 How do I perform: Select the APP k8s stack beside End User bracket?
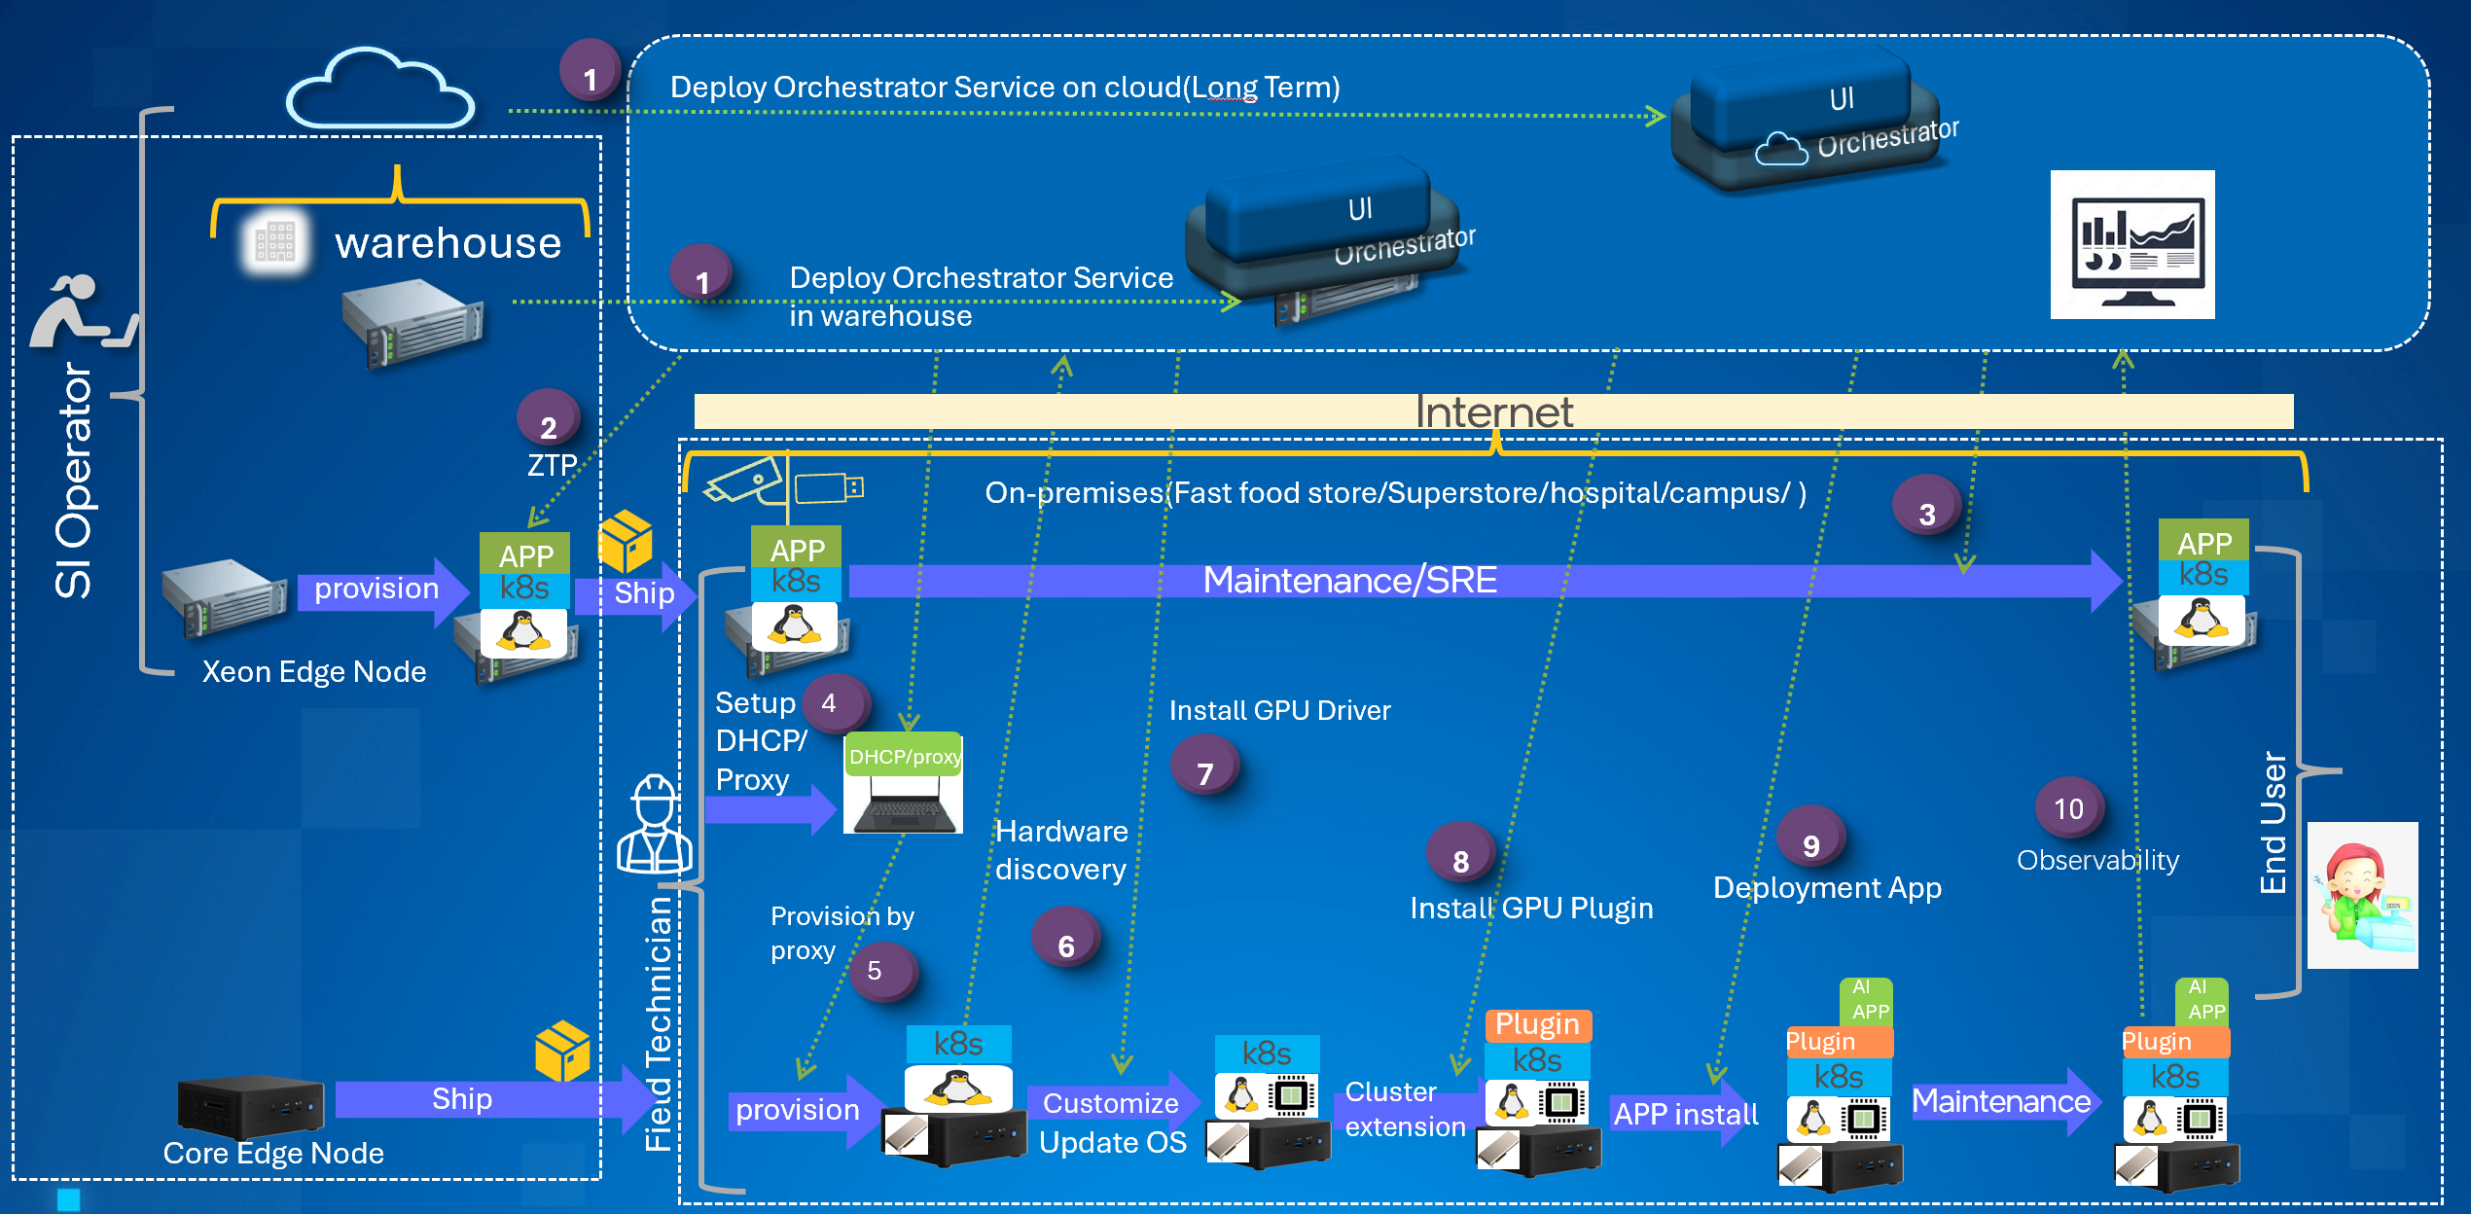click(2203, 582)
